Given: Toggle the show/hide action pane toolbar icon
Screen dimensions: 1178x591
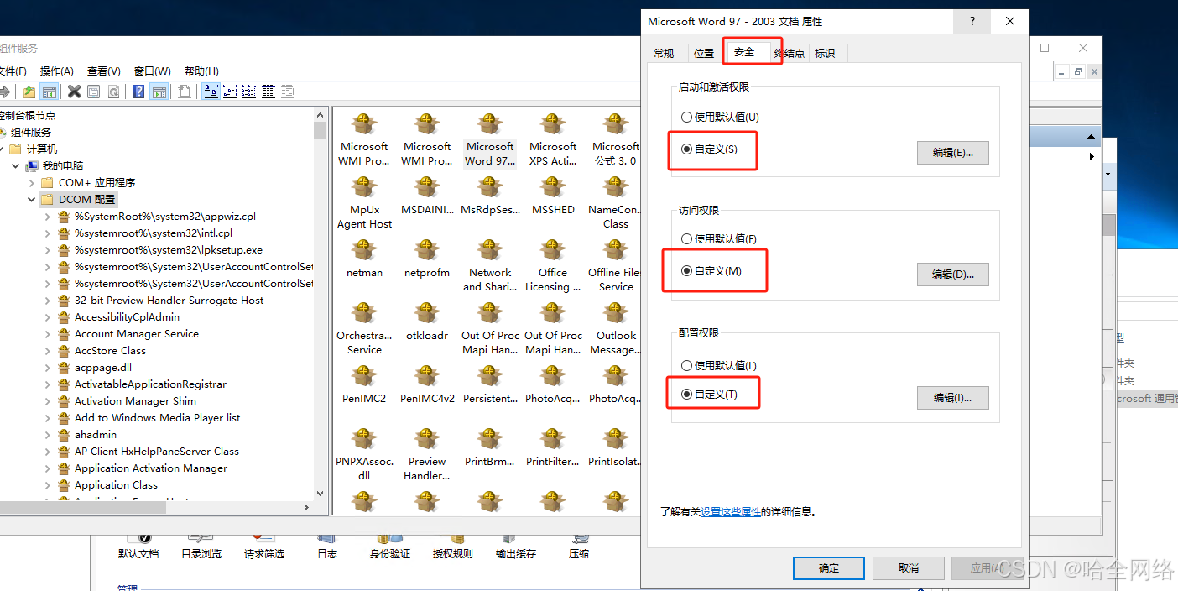Looking at the screenshot, I should (x=159, y=92).
